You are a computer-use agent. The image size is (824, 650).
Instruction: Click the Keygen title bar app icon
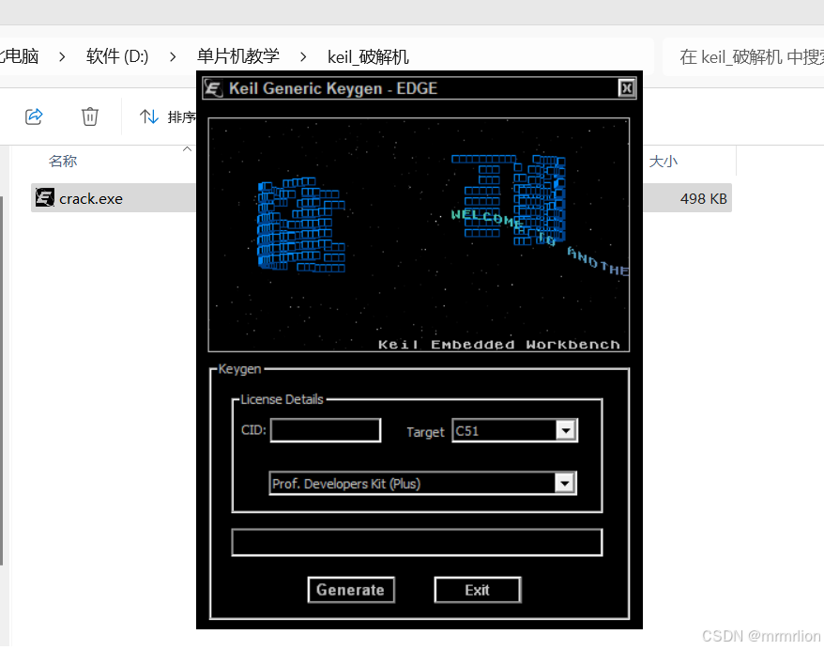coord(213,87)
